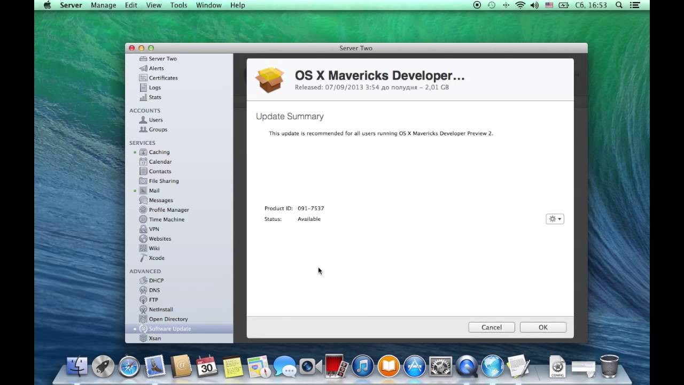Click the clock showing 16:53

click(x=591, y=5)
